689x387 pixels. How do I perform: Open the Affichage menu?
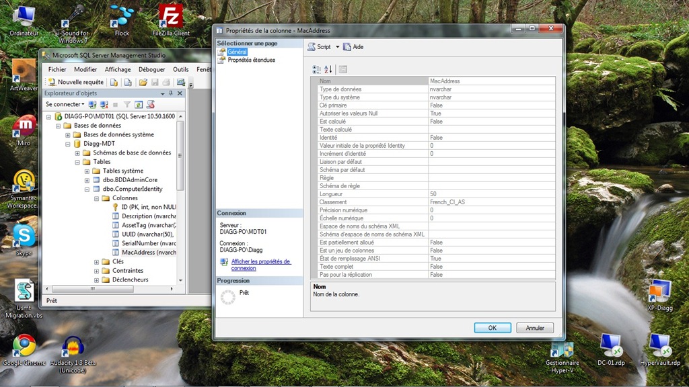click(x=118, y=69)
